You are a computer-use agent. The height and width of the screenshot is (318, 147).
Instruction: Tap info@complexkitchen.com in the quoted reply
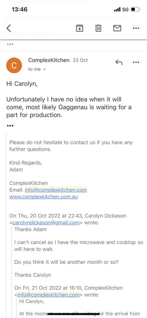[48, 295]
